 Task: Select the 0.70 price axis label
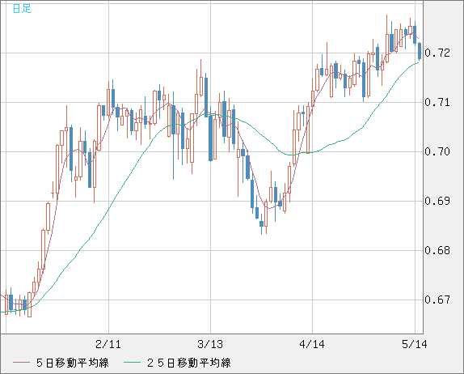tap(437, 151)
